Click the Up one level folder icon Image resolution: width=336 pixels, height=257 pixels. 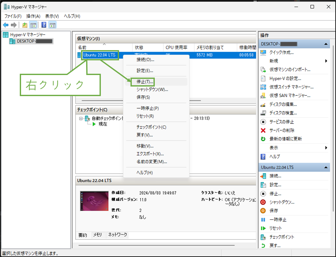coord(25,25)
